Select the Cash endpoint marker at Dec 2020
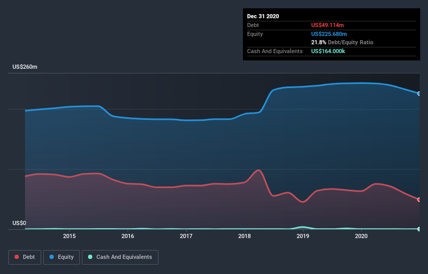 tap(419, 229)
